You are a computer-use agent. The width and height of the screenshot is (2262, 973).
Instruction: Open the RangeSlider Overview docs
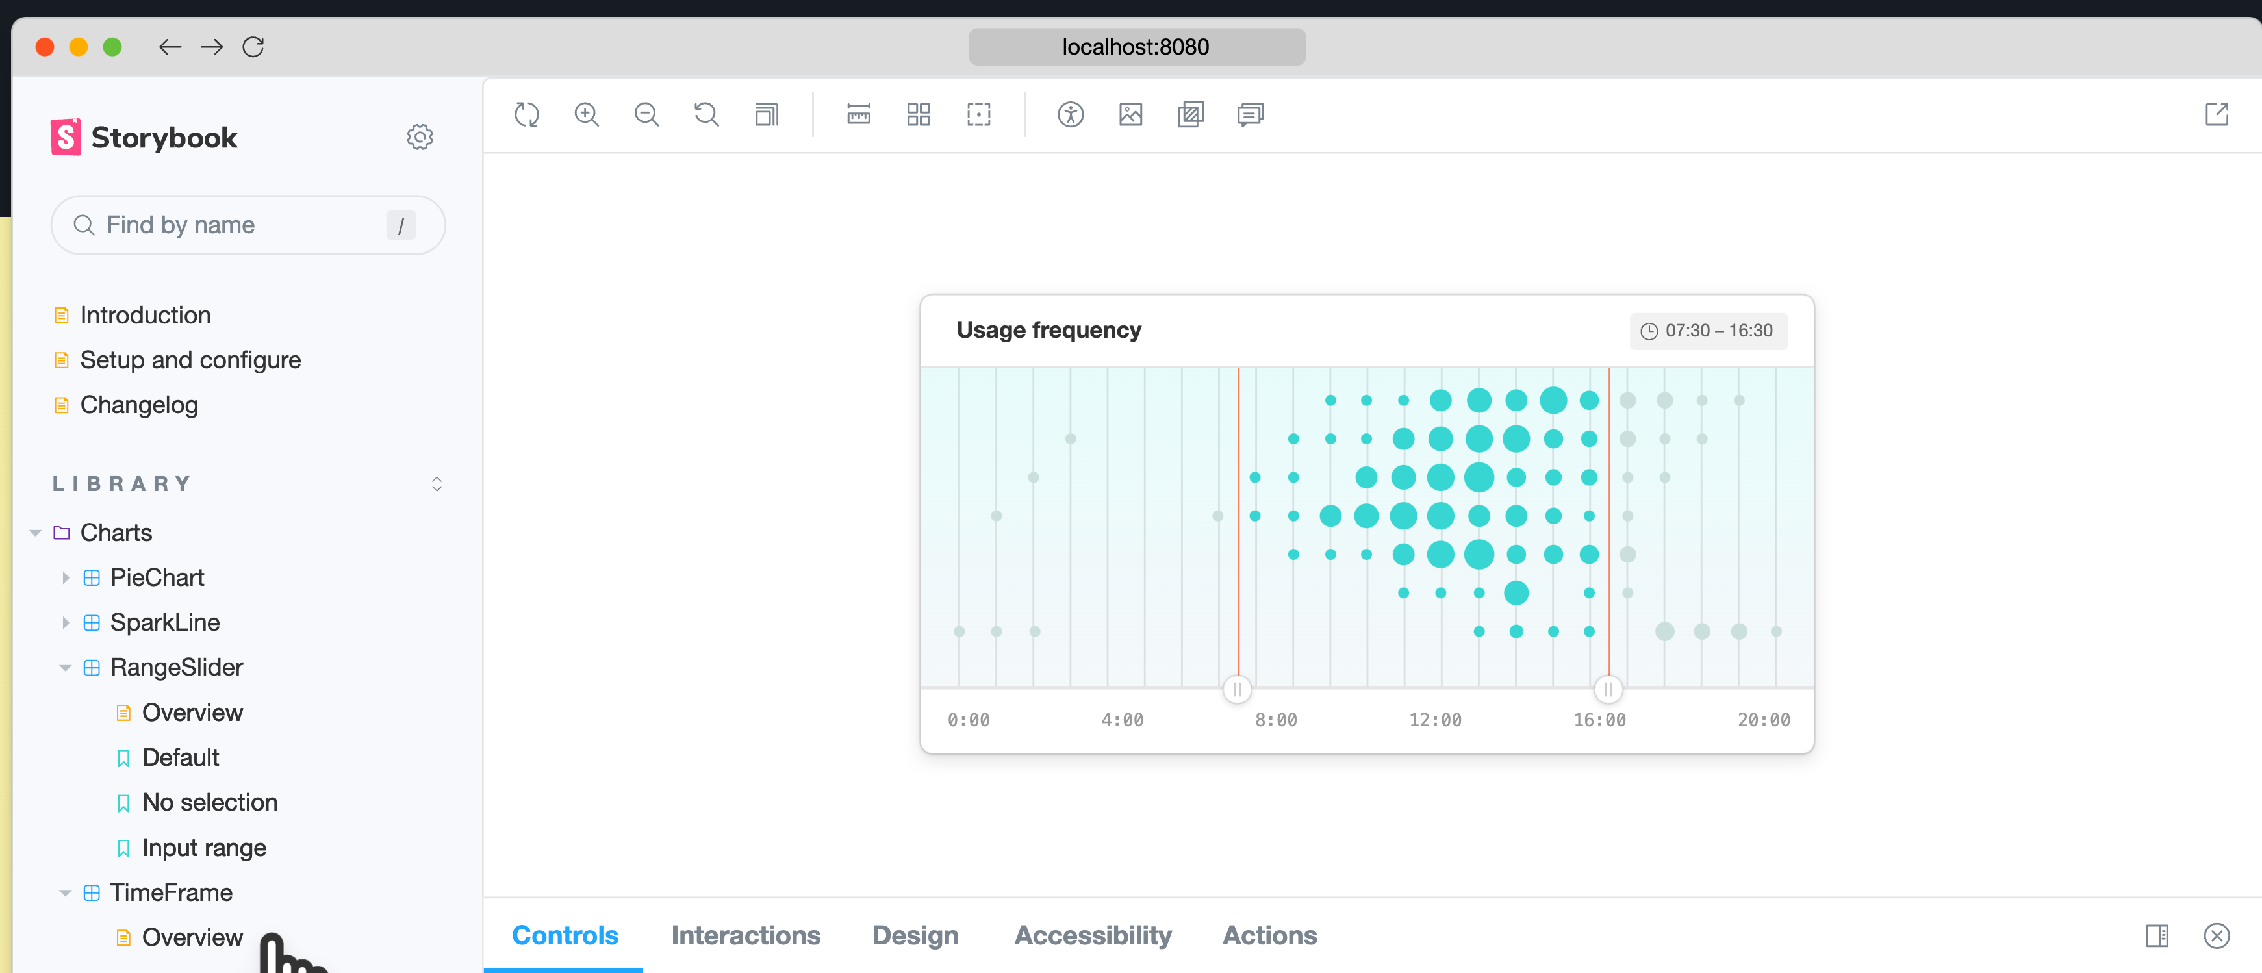[192, 712]
